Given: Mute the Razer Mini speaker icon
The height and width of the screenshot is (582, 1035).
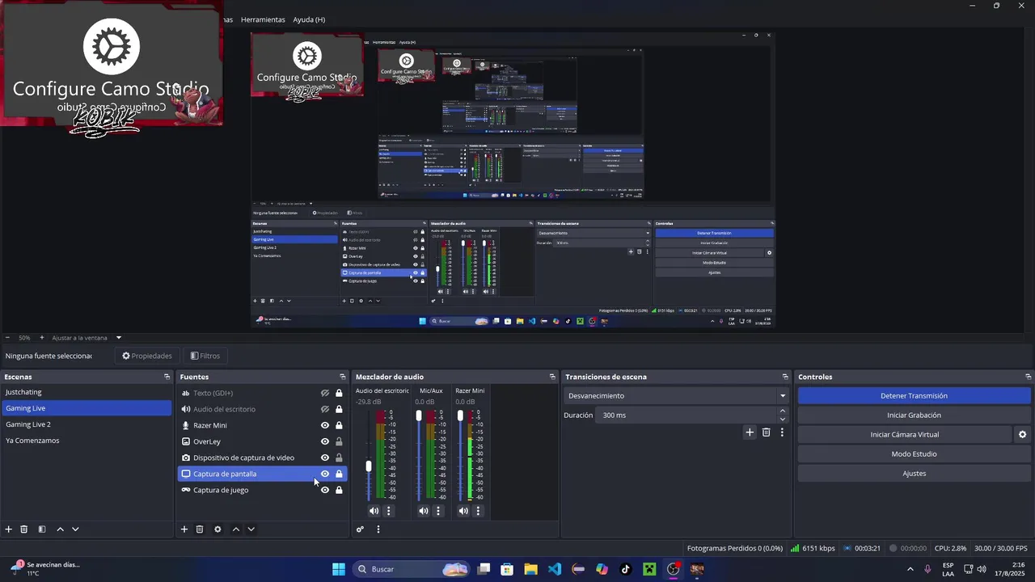Looking at the screenshot, I should tap(463, 511).
